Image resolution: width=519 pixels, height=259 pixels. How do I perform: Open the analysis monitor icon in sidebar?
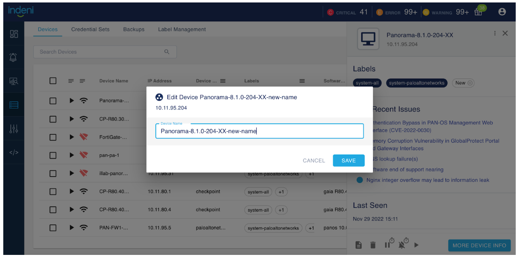14,81
